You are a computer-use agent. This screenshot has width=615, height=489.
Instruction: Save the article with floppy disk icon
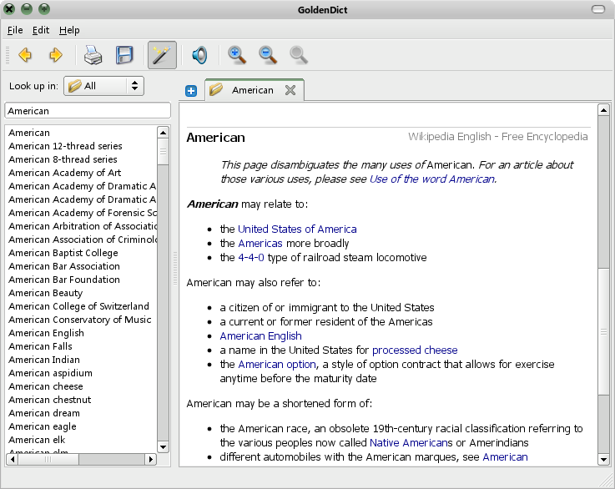124,55
